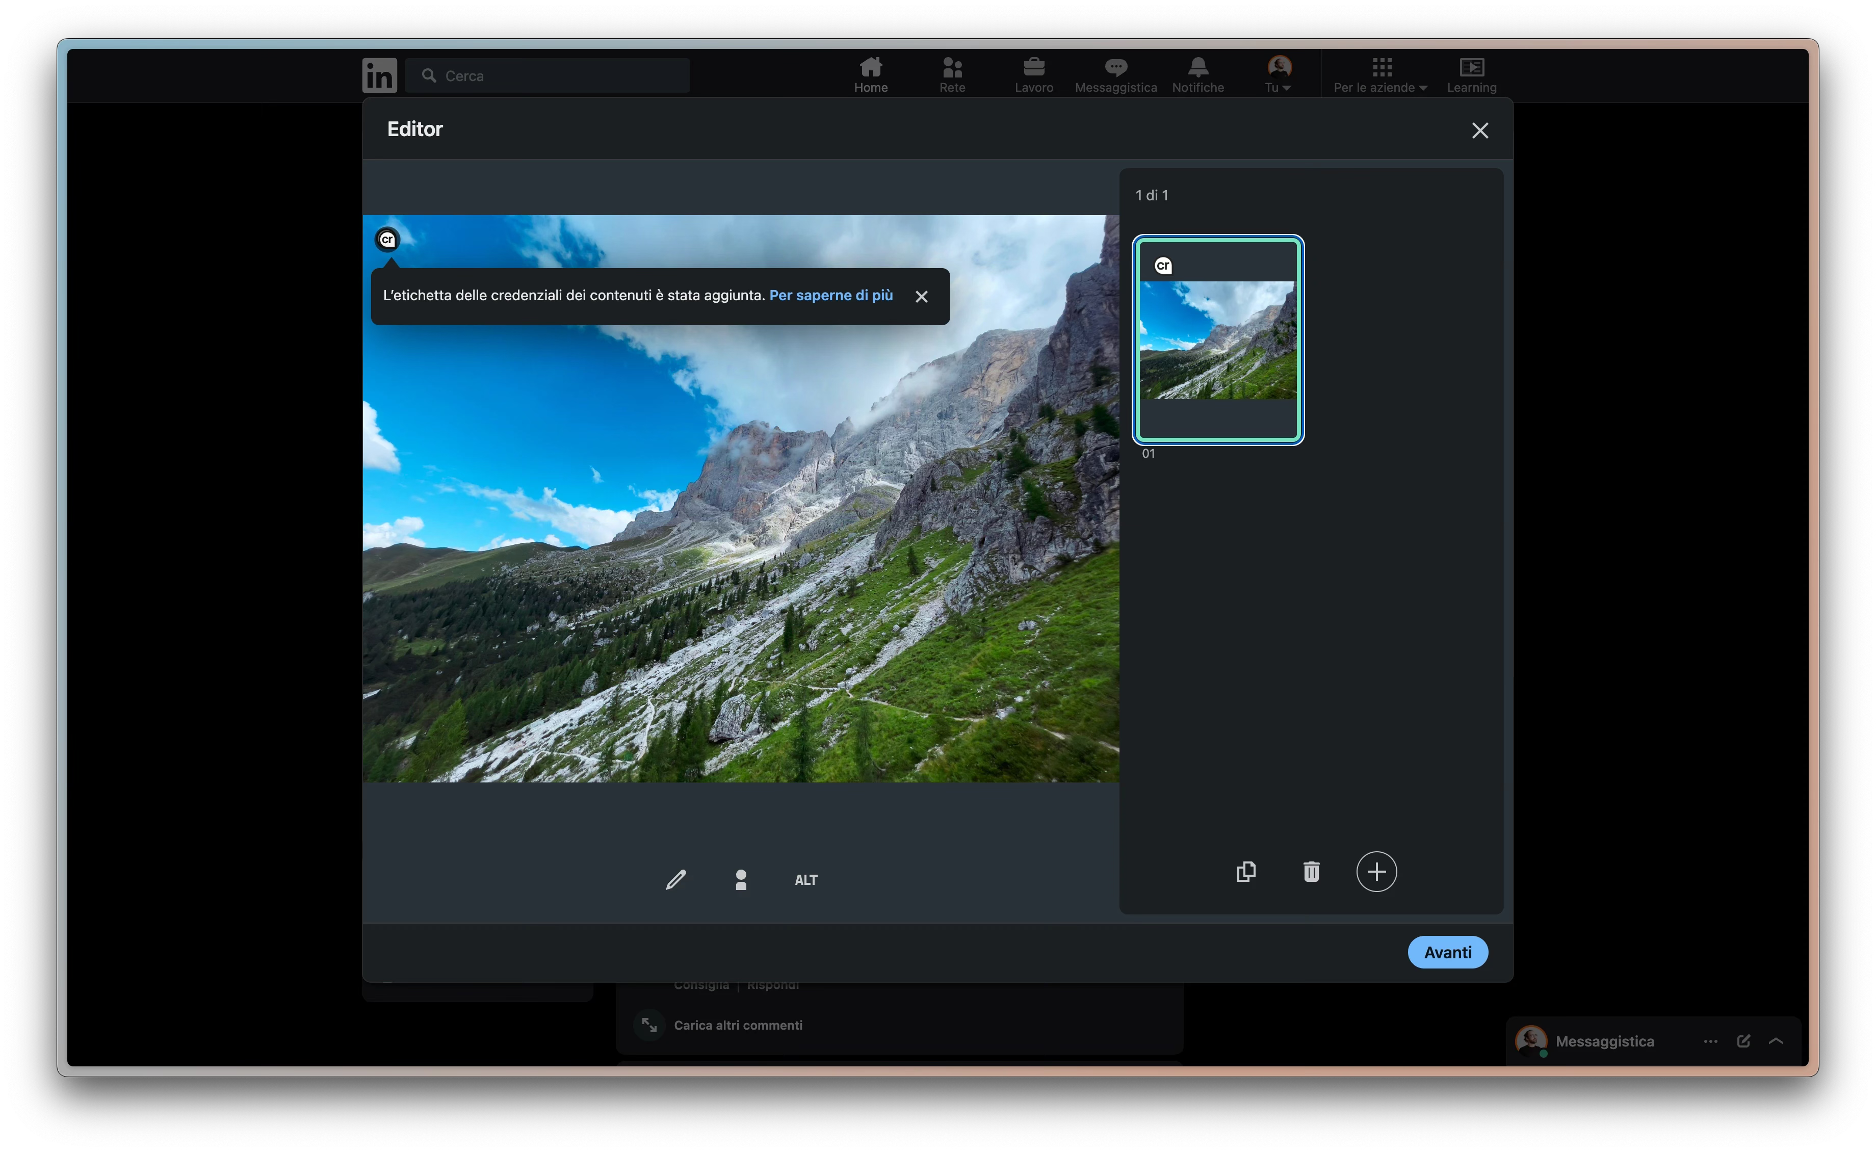The width and height of the screenshot is (1876, 1152).
Task: Open the Notifiche tab
Action: [x=1197, y=74]
